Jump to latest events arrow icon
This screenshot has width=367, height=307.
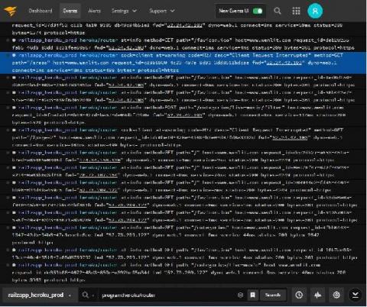point(356,295)
